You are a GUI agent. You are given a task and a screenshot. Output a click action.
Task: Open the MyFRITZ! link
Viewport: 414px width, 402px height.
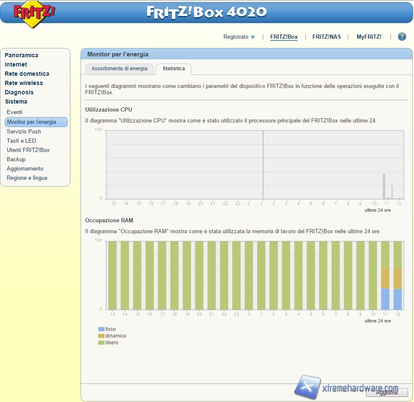pos(369,37)
